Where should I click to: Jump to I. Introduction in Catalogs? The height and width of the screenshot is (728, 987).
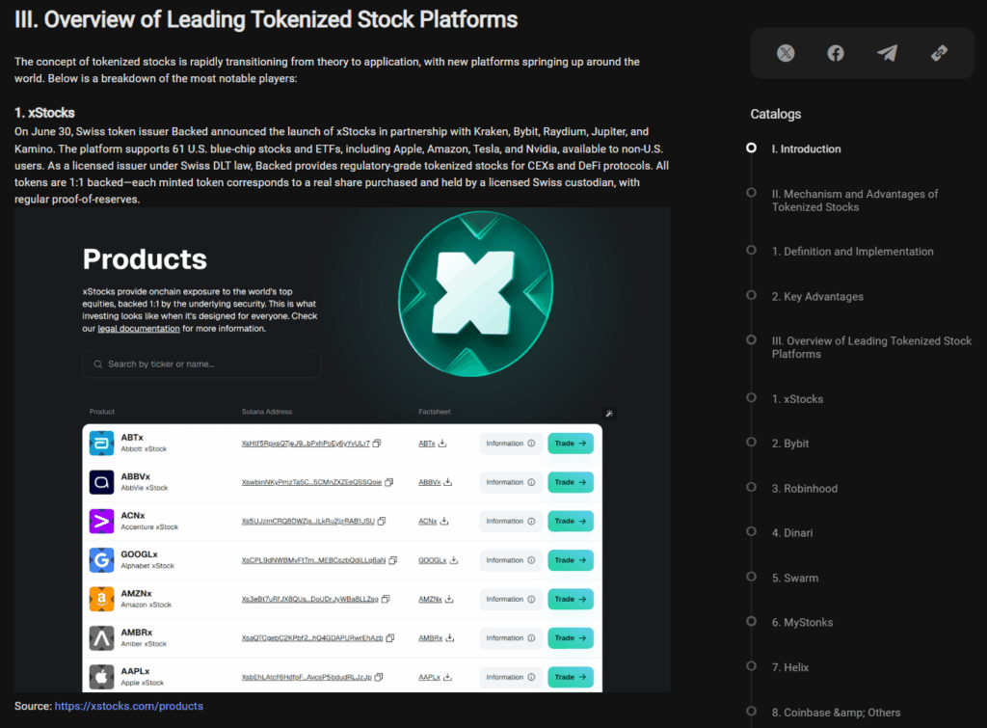[807, 148]
